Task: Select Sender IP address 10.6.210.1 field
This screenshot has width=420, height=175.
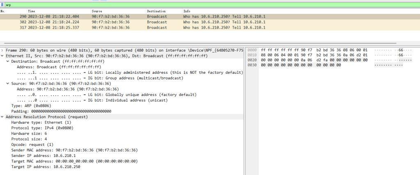Action: pyautogui.click(x=41, y=156)
